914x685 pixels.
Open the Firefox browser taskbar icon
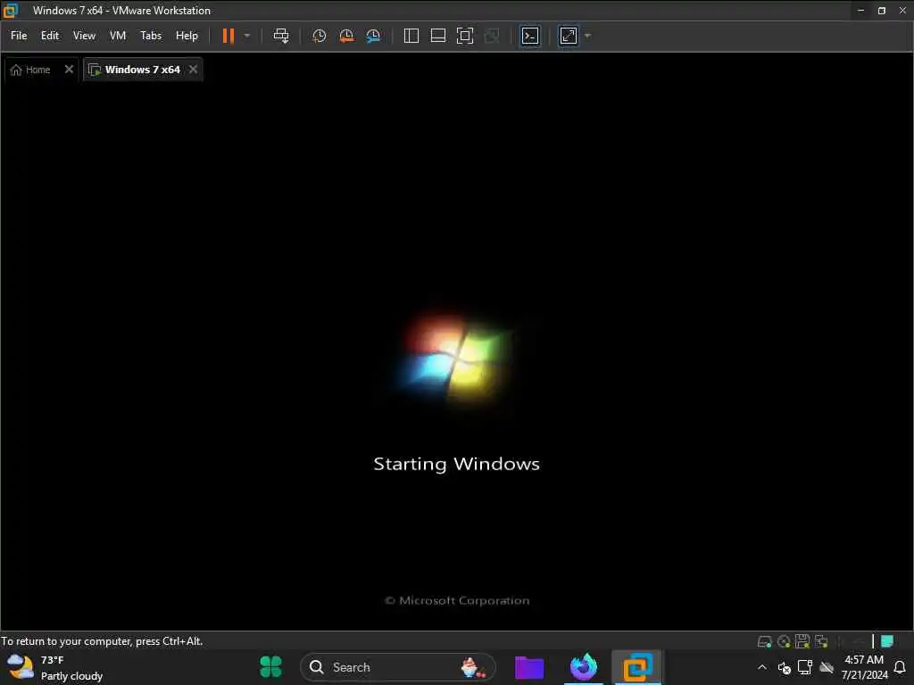click(x=584, y=667)
